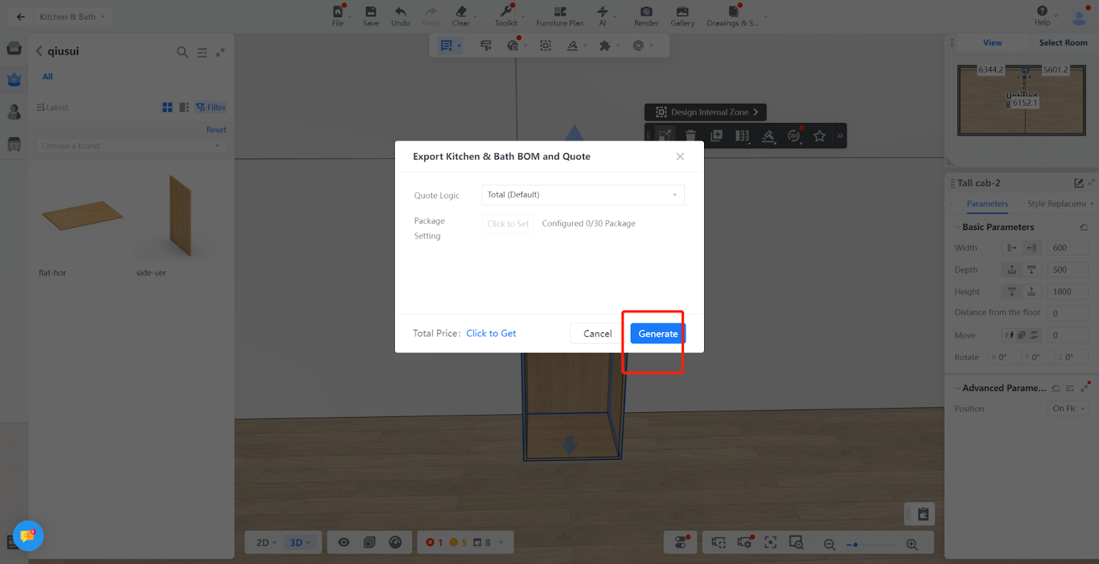Switch to the Select Room tab
Image resolution: width=1099 pixels, height=564 pixels.
(x=1063, y=43)
